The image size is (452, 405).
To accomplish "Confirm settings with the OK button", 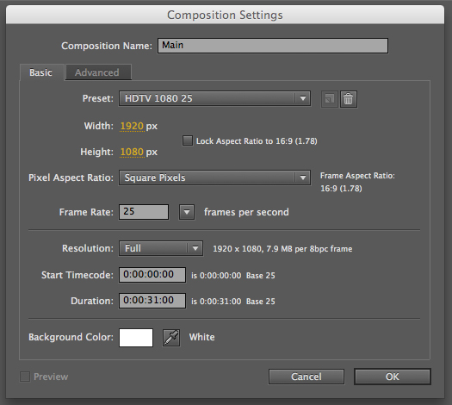I will (393, 377).
